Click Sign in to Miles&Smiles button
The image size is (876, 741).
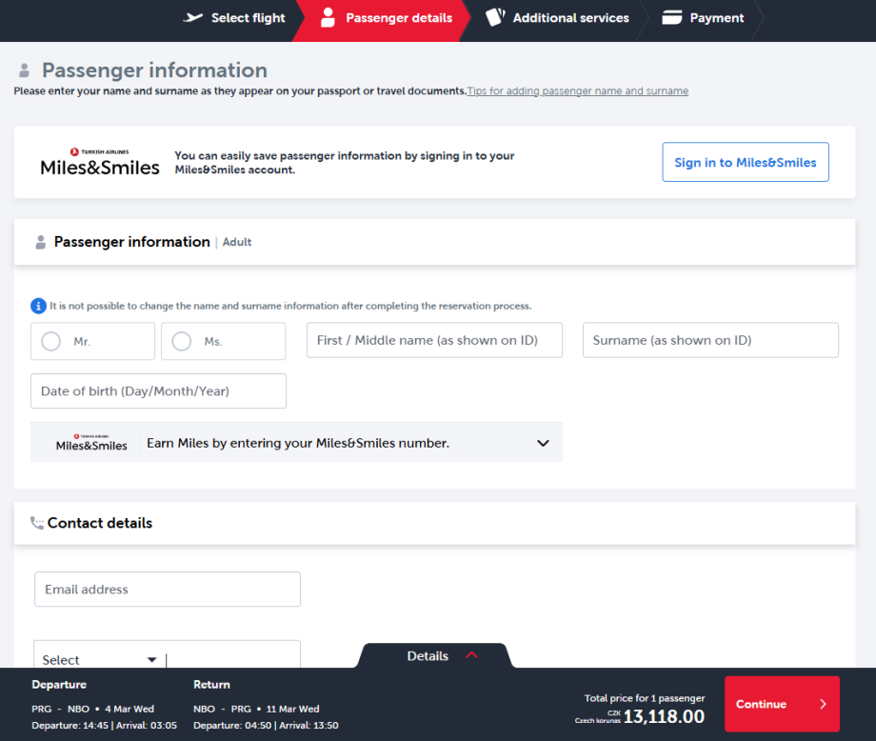[x=746, y=162]
